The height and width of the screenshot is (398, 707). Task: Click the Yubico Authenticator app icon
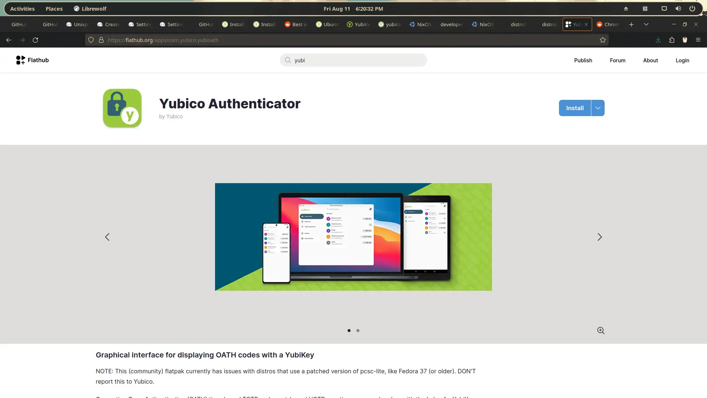[122, 108]
